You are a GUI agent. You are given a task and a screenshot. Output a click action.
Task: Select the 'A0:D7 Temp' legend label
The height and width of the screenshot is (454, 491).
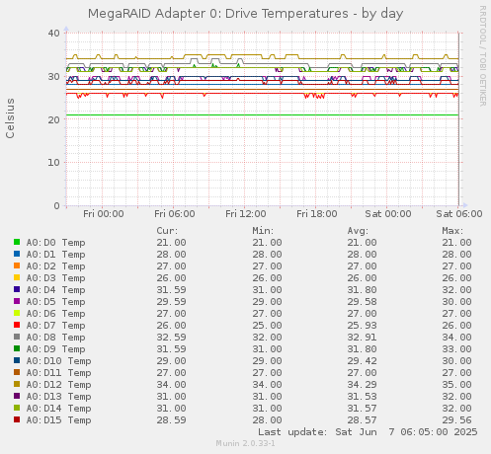(x=55, y=326)
